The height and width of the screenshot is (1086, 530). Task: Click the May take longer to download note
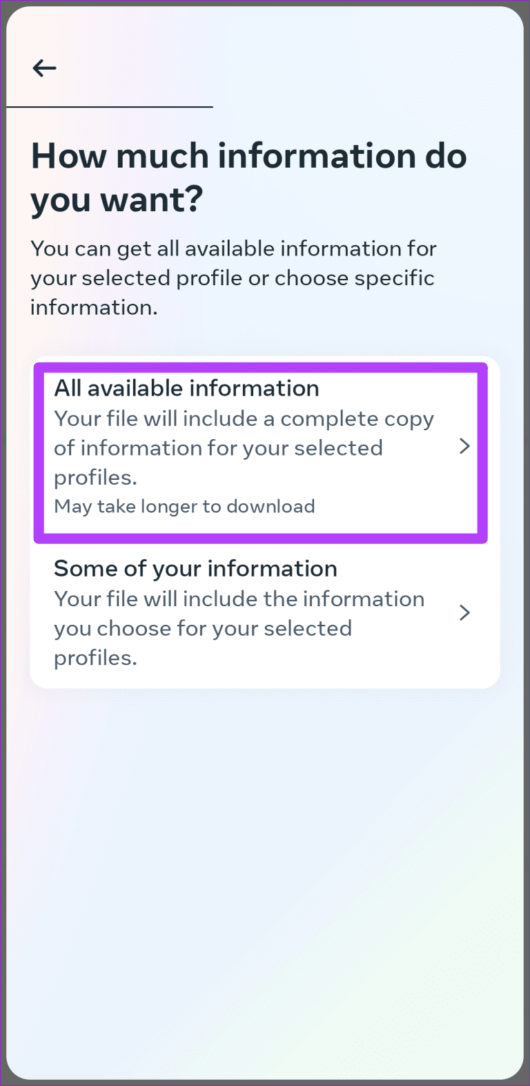(184, 506)
